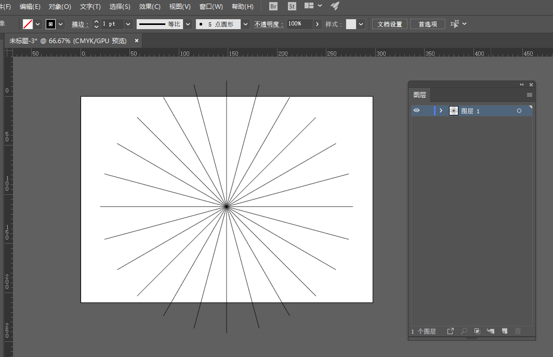Open the Layers panel options menu
Screen dimensions: 553x357
[x=530, y=95]
